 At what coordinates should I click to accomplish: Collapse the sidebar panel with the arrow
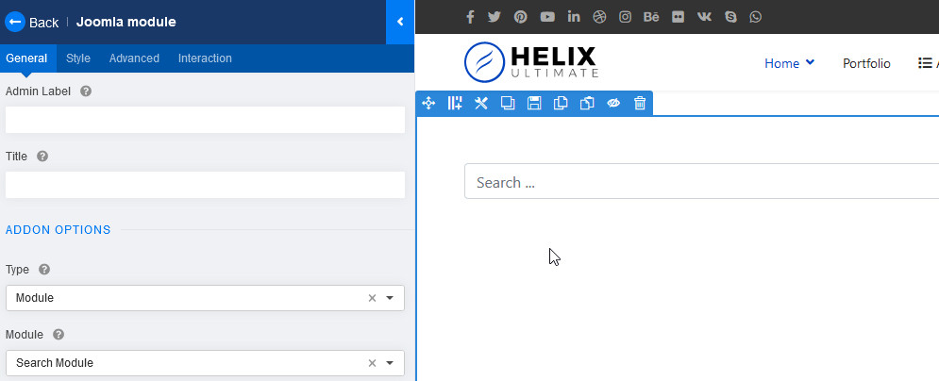pos(400,22)
